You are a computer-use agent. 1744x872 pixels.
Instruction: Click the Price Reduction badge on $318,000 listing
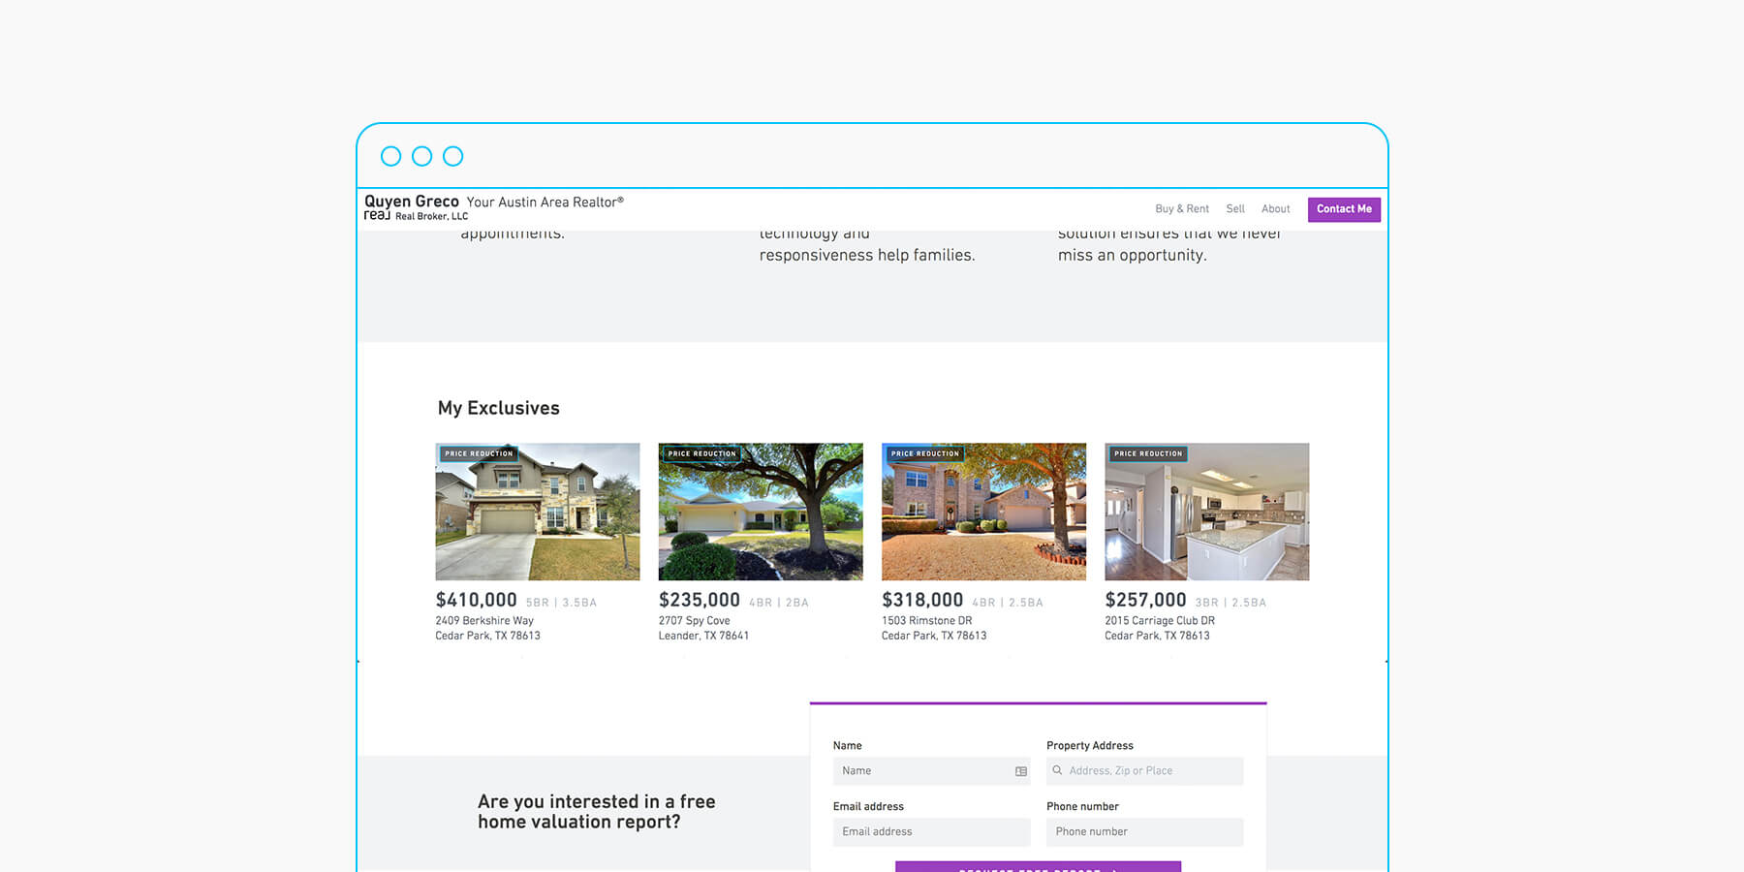click(x=925, y=453)
